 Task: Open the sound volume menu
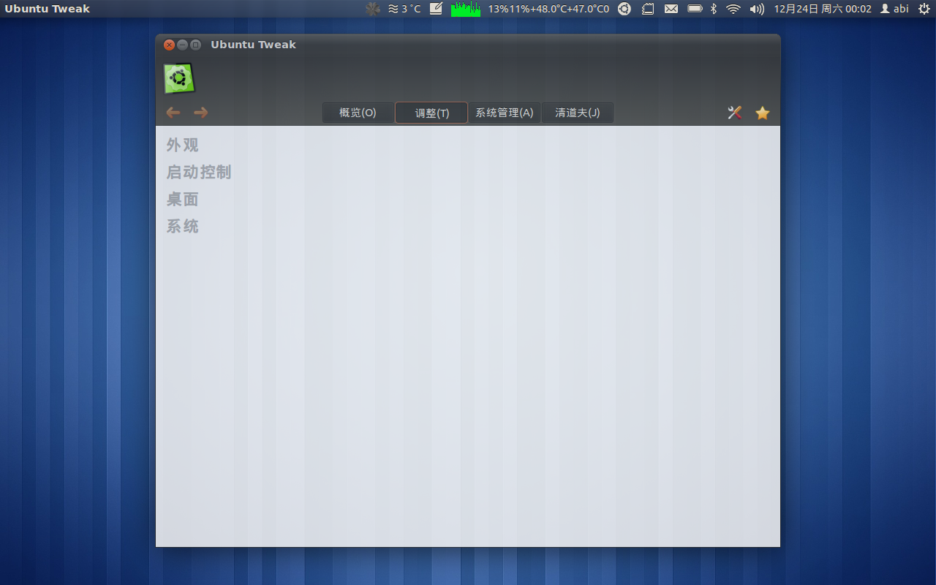point(757,9)
